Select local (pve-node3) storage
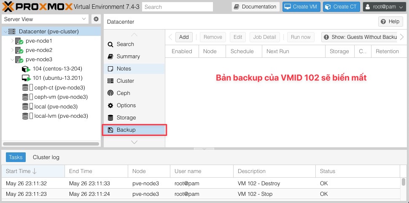The image size is (409, 203). point(56,106)
